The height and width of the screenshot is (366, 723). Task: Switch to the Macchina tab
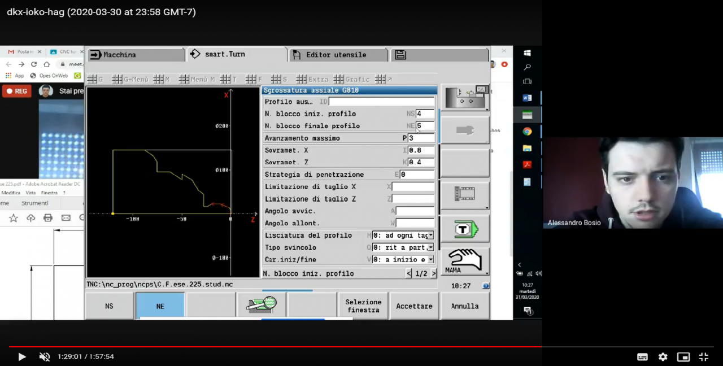coord(136,55)
